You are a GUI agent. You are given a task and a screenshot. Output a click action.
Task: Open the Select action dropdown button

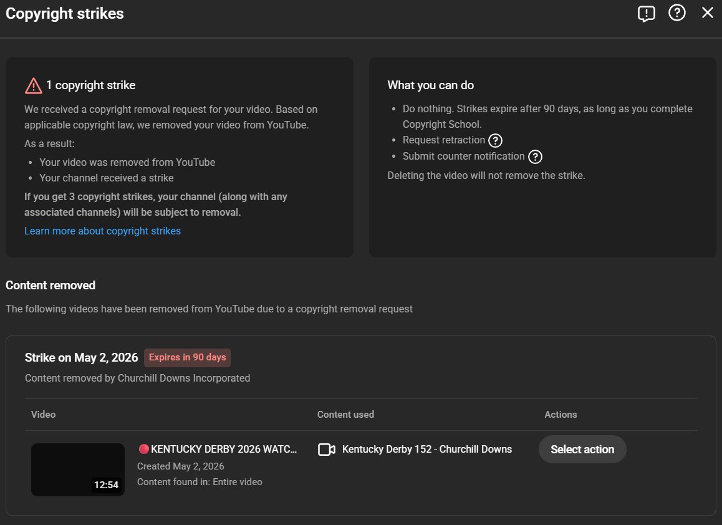(582, 450)
